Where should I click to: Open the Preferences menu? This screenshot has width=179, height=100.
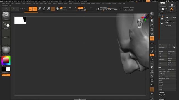pyautogui.click(x=76, y=3)
